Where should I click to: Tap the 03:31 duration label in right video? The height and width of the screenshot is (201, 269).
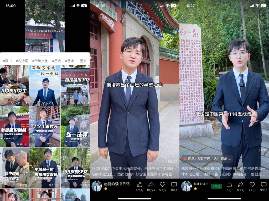(x=262, y=150)
